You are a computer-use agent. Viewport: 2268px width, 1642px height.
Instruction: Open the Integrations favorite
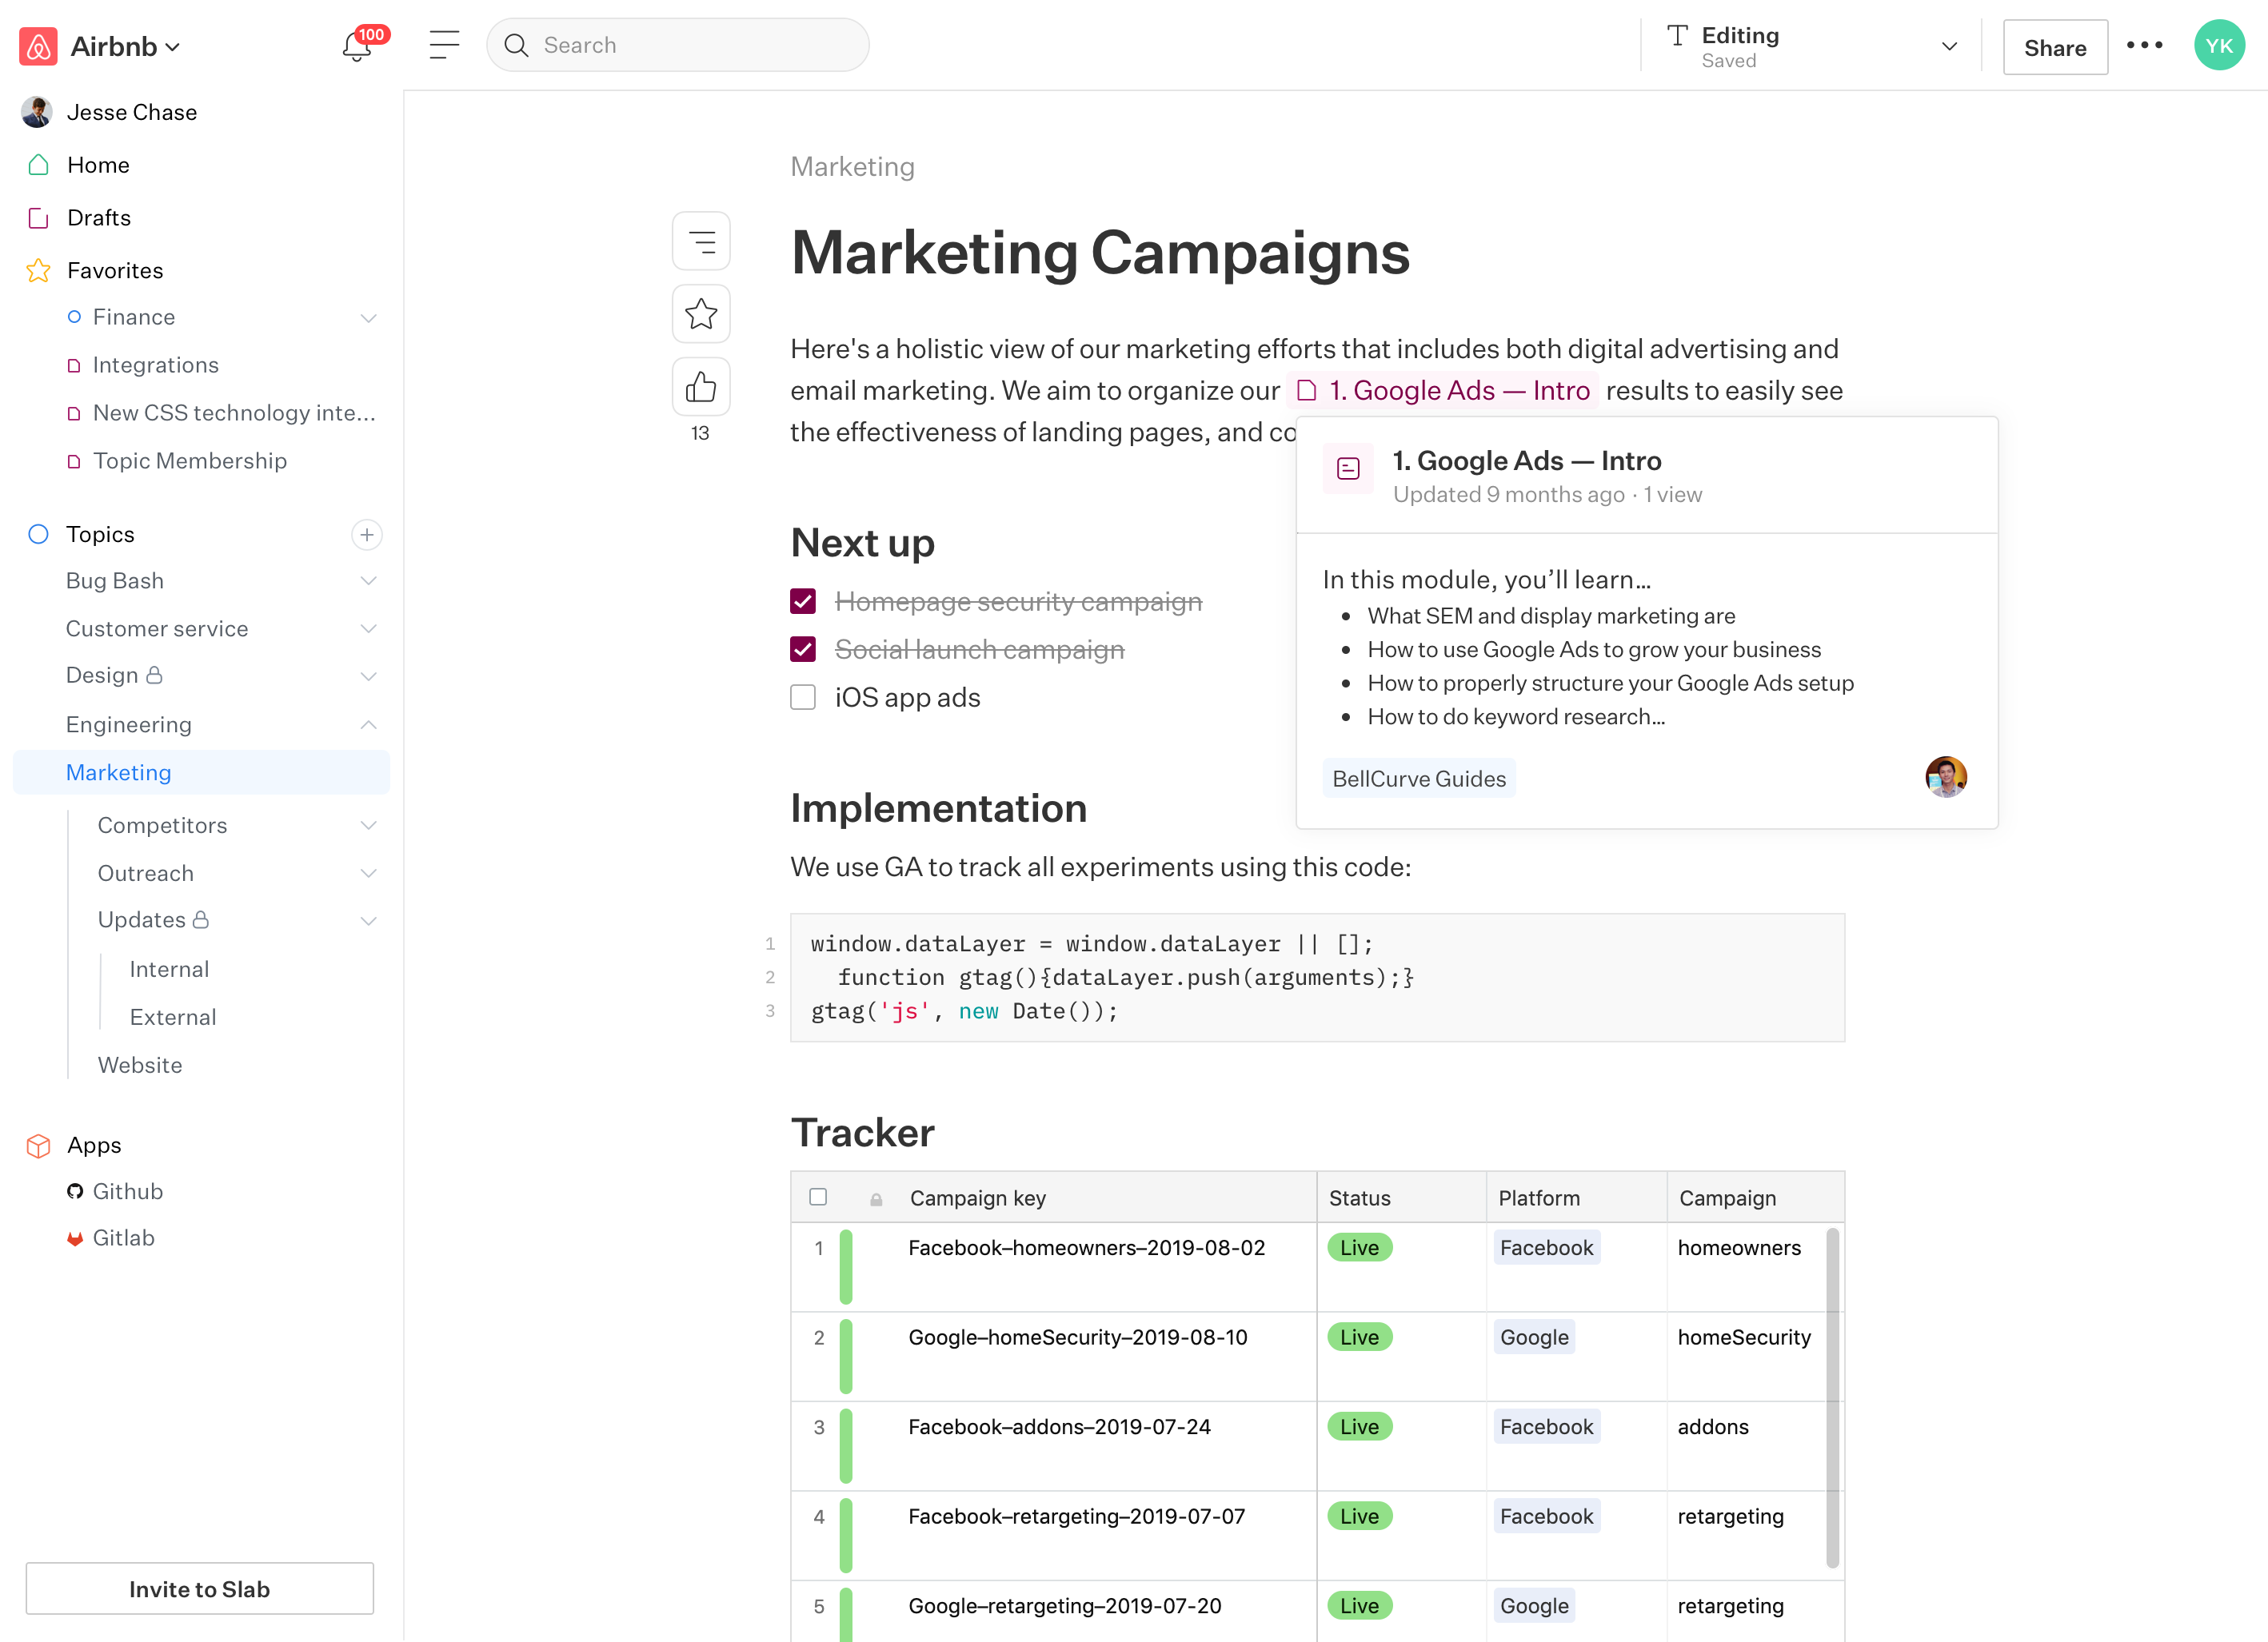click(x=155, y=365)
